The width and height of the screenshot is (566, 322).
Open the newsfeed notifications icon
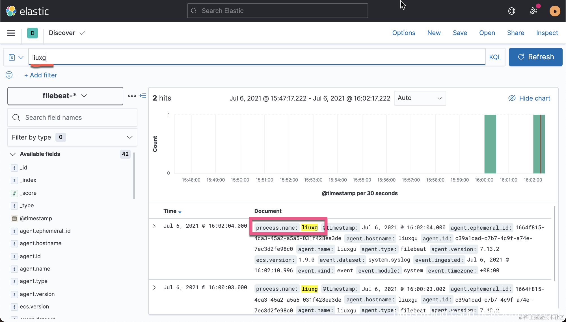pyautogui.click(x=533, y=11)
